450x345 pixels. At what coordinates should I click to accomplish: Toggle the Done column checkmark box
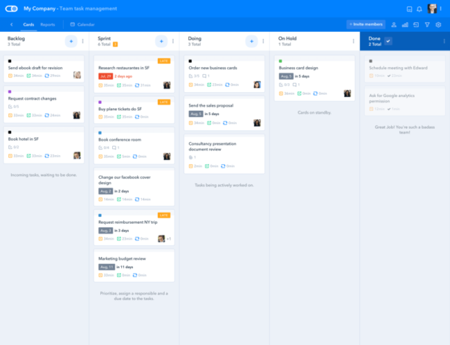pos(388,41)
